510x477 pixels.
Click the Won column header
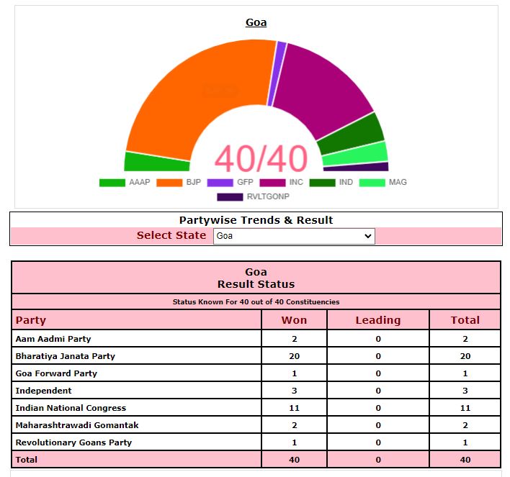pyautogui.click(x=294, y=320)
